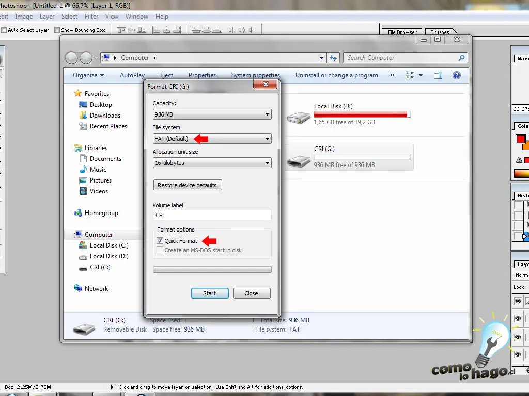Open address bar history dropdown
This screenshot has height=396, width=529.
click(321, 58)
